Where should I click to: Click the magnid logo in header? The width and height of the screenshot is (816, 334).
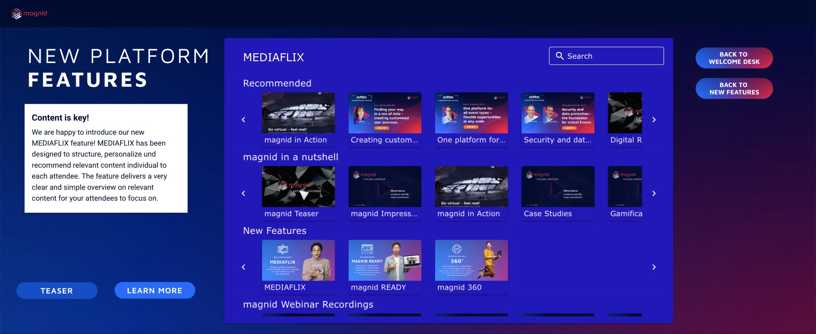(x=29, y=14)
